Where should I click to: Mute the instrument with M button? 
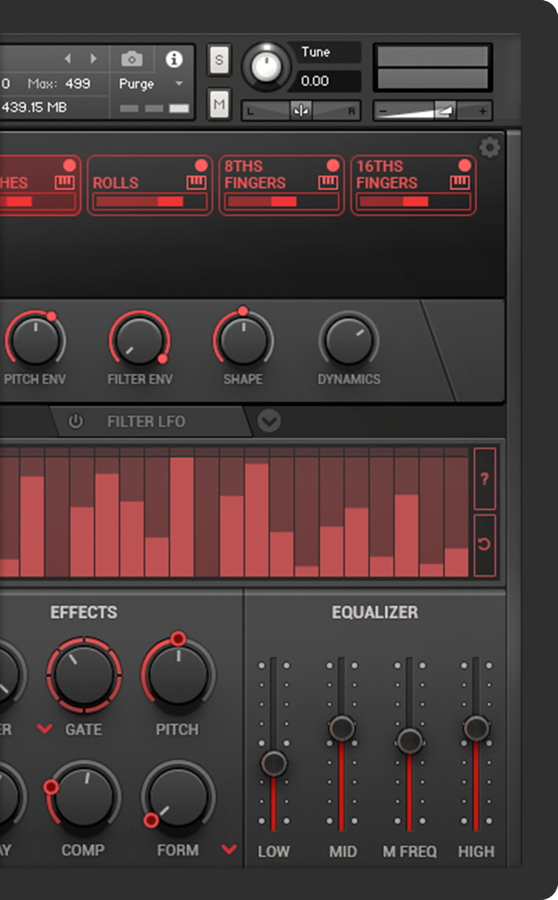[x=219, y=104]
